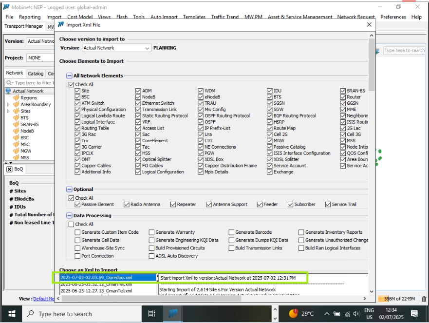Enable Generate Warranty checkbox
Viewport: 429px width, 323px height.
pyautogui.click(x=152, y=232)
